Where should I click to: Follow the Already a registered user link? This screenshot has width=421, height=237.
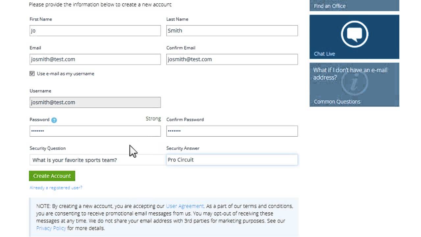[x=56, y=188]
